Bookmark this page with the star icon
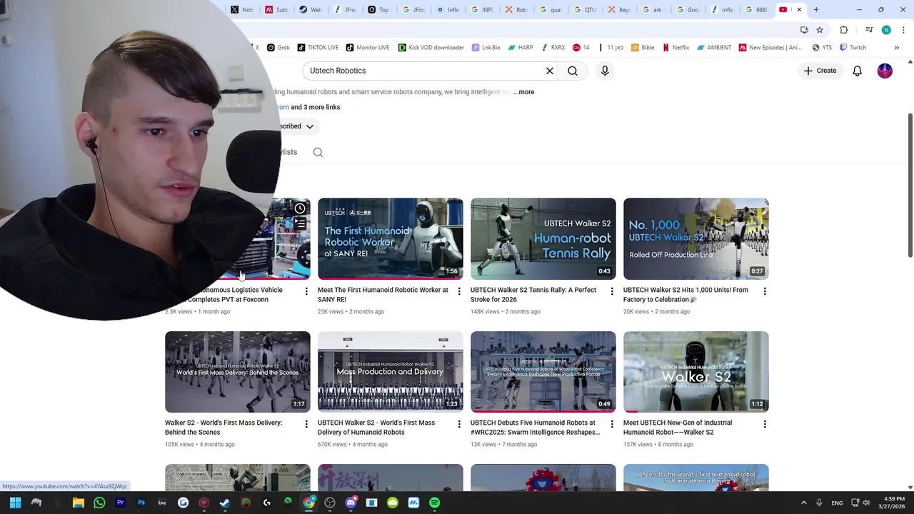 820,29
